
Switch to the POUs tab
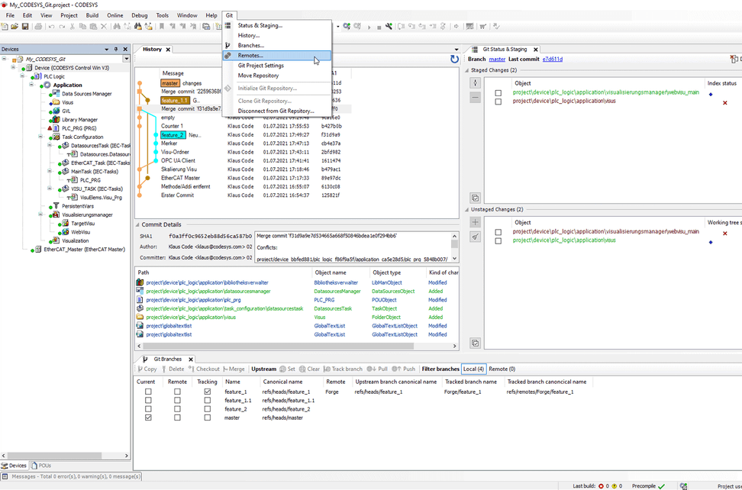click(41, 466)
